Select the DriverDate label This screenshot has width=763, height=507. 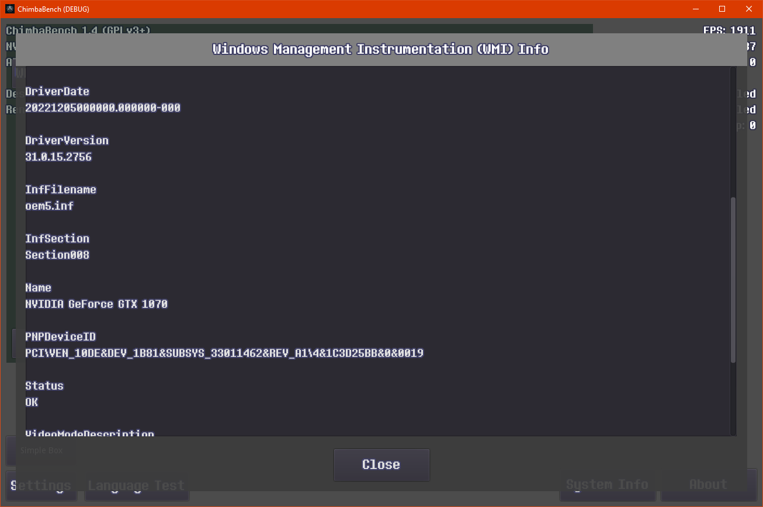pyautogui.click(x=57, y=92)
